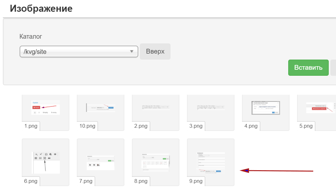Viewport: 336px width, 193px height.
Task: Select the 4.png dialog thumbnail
Action: pyautogui.click(x=266, y=108)
